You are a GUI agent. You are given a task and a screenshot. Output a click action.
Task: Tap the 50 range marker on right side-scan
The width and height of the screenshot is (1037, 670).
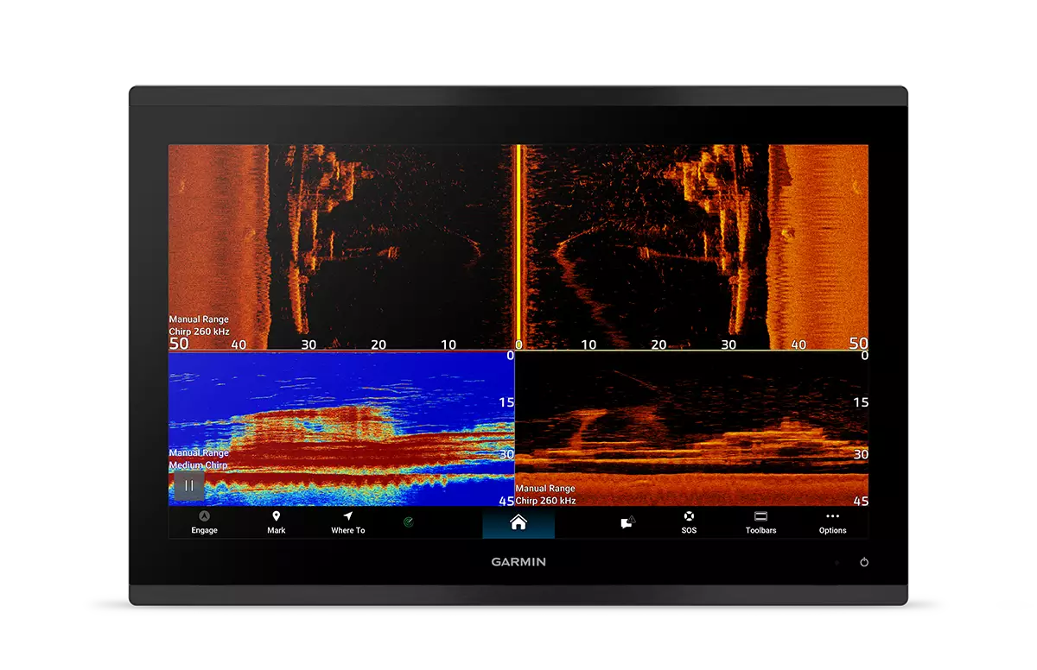858,344
